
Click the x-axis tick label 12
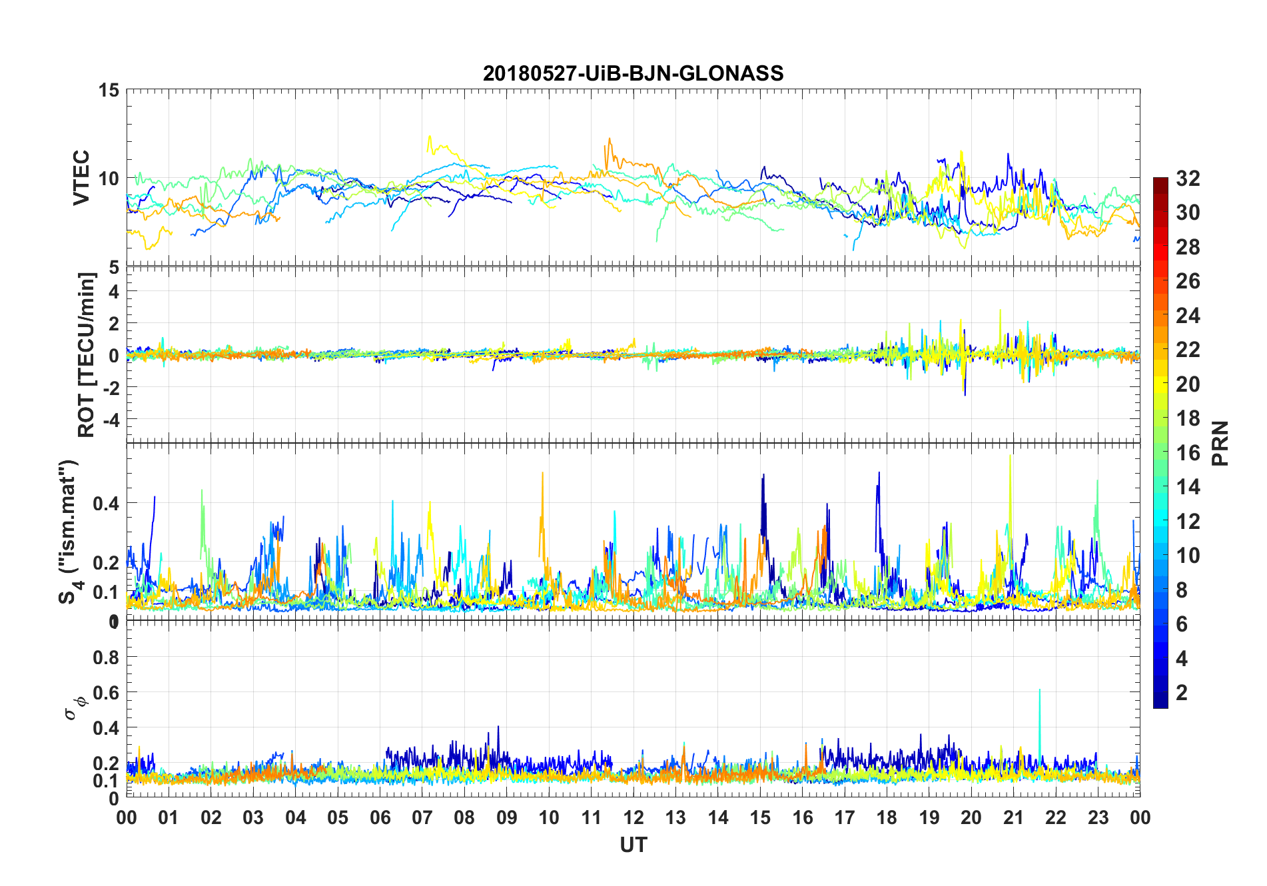[633, 817]
